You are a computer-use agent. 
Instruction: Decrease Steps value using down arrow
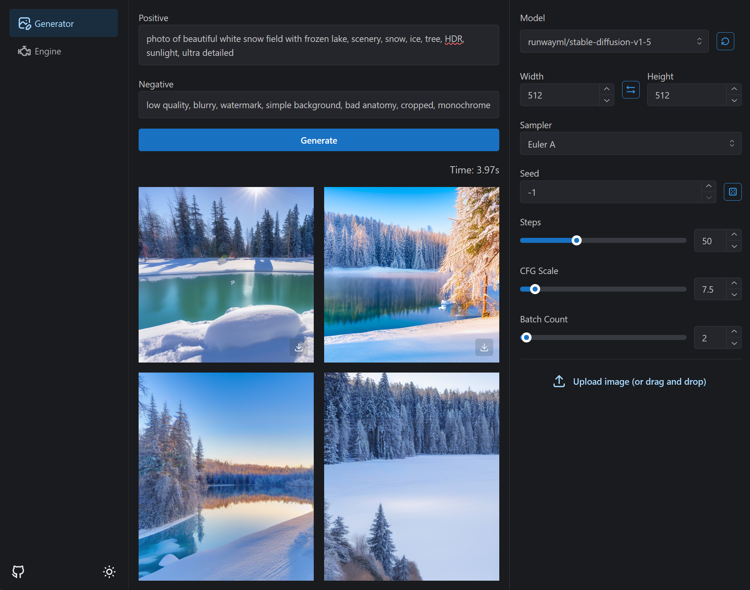734,246
